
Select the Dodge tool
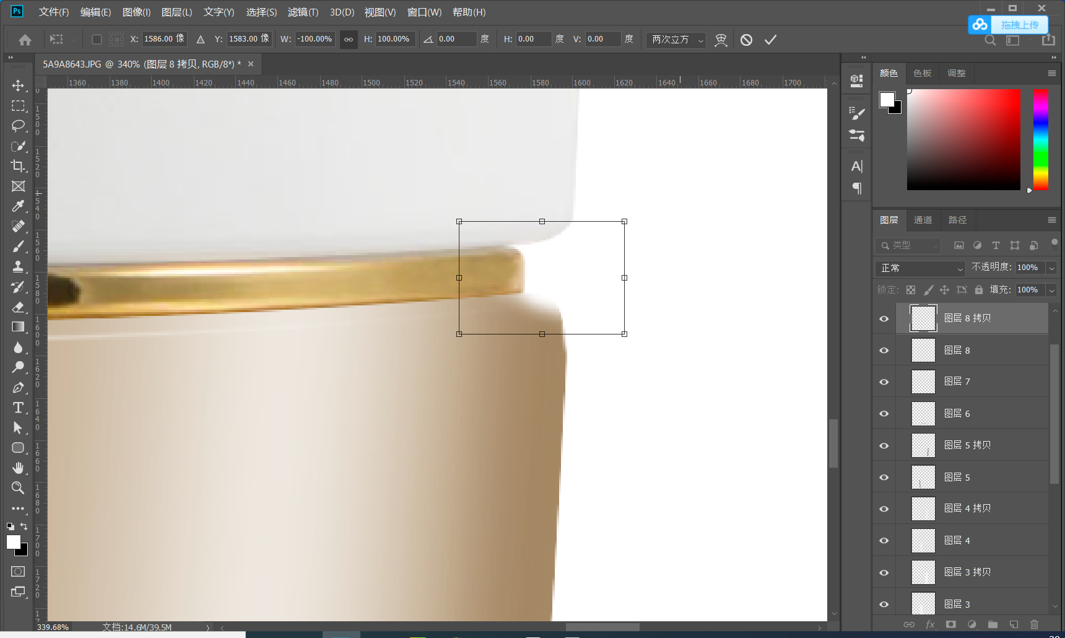pos(18,367)
